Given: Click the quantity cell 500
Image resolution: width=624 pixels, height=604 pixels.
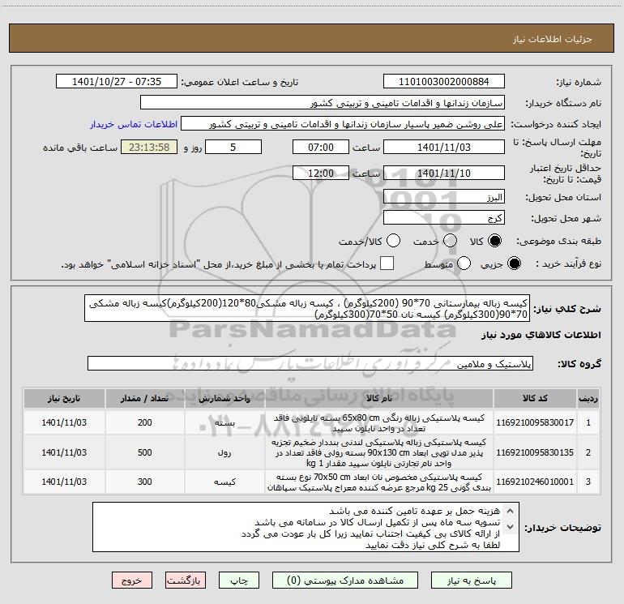Looking at the screenshot, I should (145, 452).
